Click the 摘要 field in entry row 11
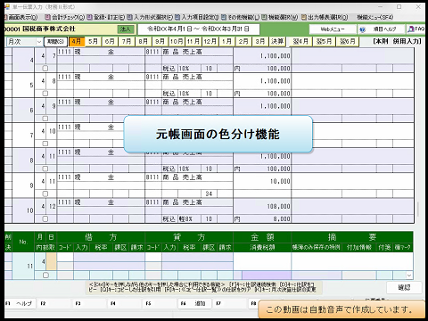 352,261
